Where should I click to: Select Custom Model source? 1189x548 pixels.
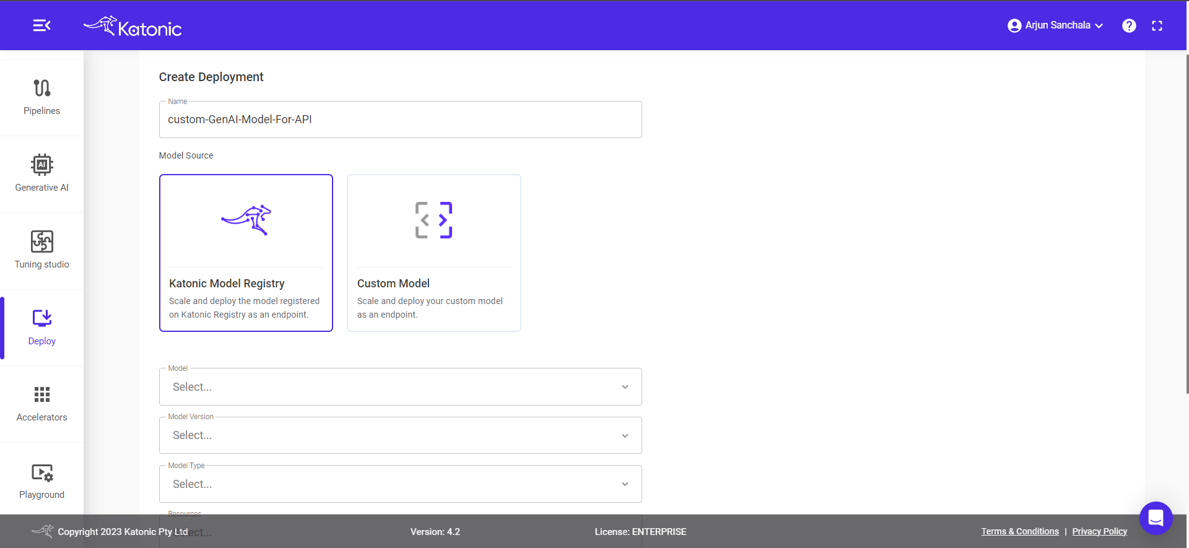pos(434,253)
